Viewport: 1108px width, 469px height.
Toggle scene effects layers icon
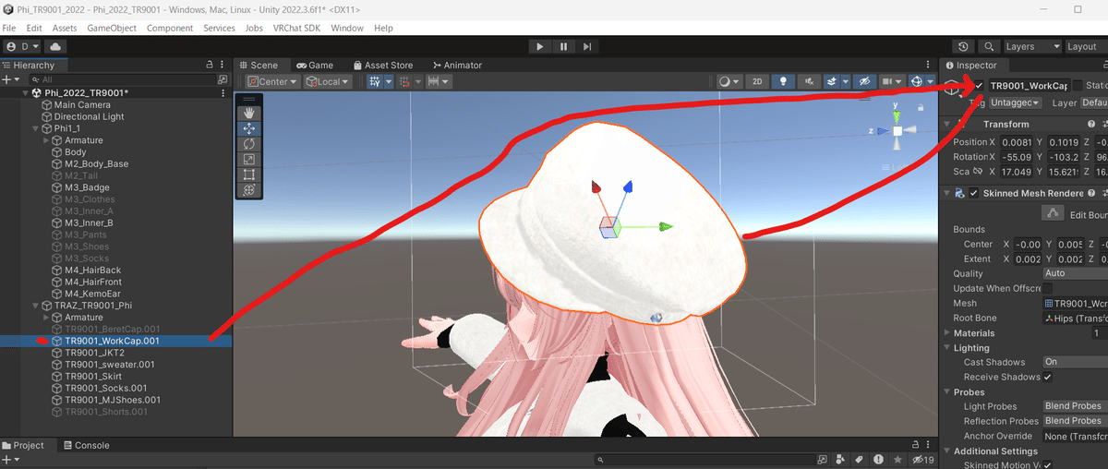pyautogui.click(x=834, y=81)
